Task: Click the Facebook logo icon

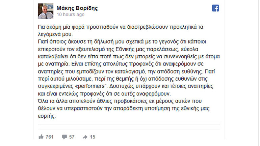Action: pyautogui.click(x=215, y=8)
